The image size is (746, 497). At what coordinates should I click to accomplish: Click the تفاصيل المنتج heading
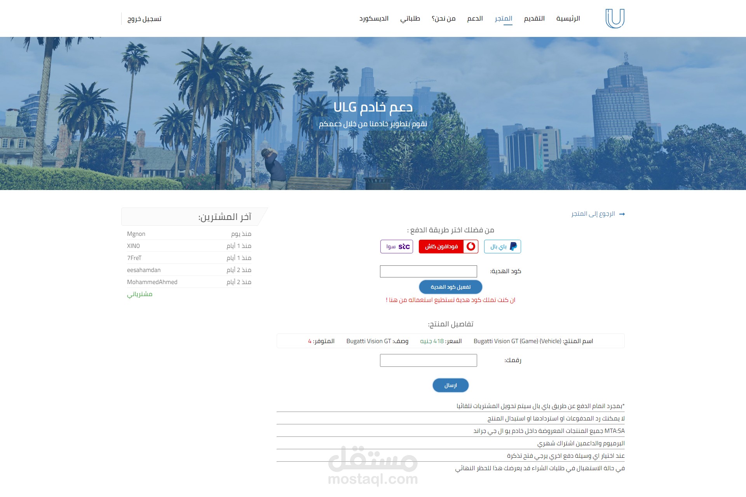451,324
